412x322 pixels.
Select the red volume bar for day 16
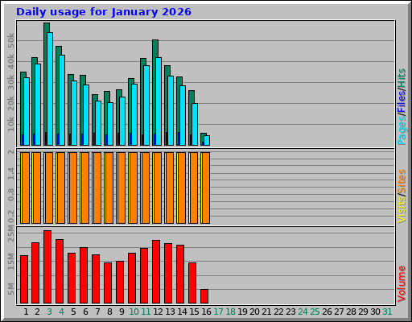(204, 296)
